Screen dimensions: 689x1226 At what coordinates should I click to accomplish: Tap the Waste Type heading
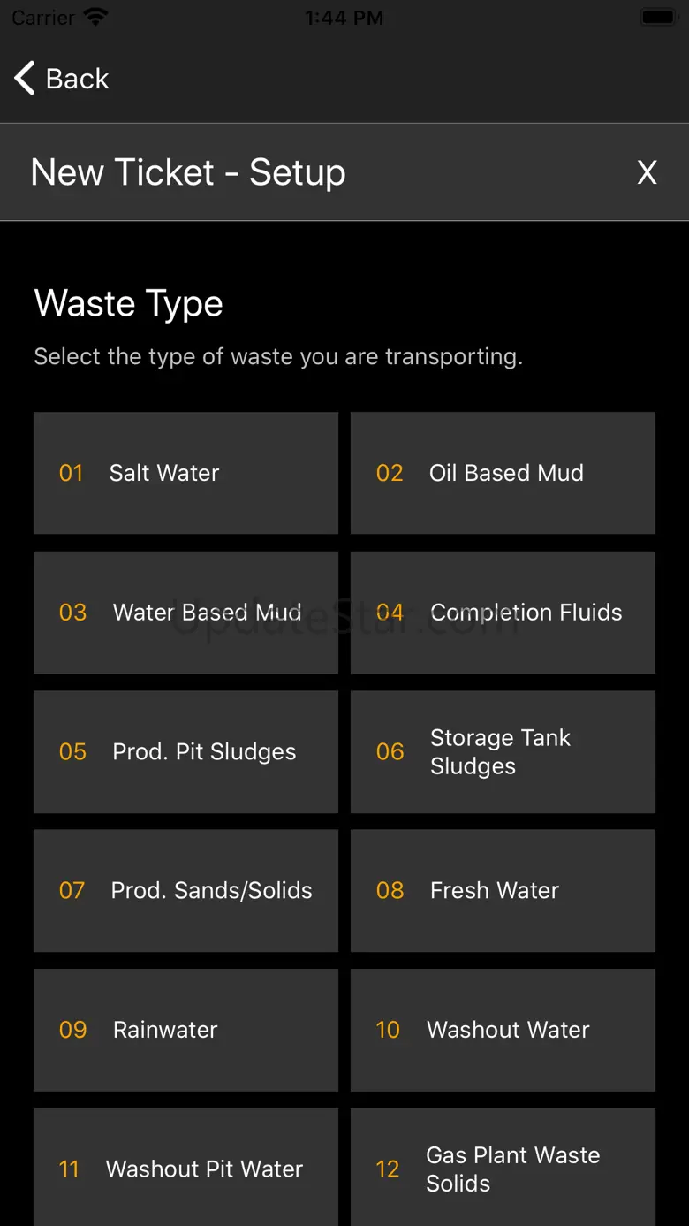pyautogui.click(x=129, y=303)
